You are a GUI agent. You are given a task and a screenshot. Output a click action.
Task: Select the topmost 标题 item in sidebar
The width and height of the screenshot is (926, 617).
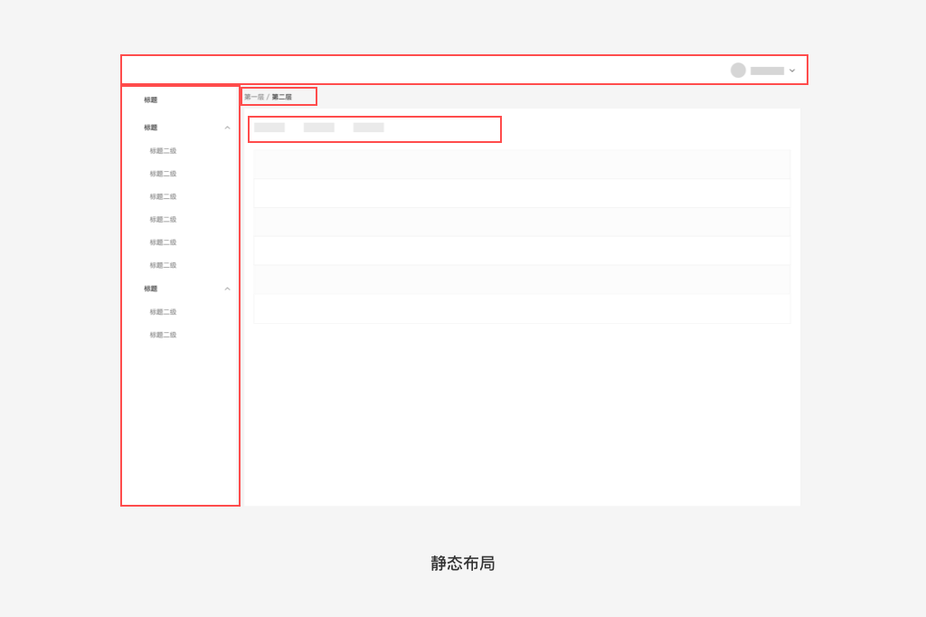[x=151, y=100]
